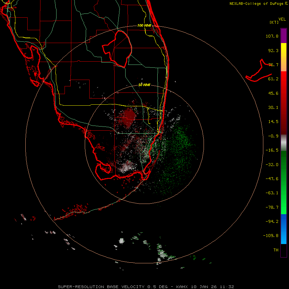
Task: Select the -63.1 scale value
Action: point(272,193)
